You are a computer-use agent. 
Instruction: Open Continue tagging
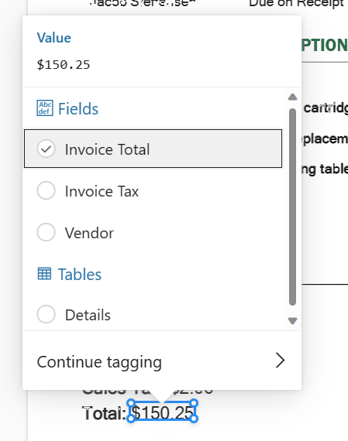tap(162, 361)
